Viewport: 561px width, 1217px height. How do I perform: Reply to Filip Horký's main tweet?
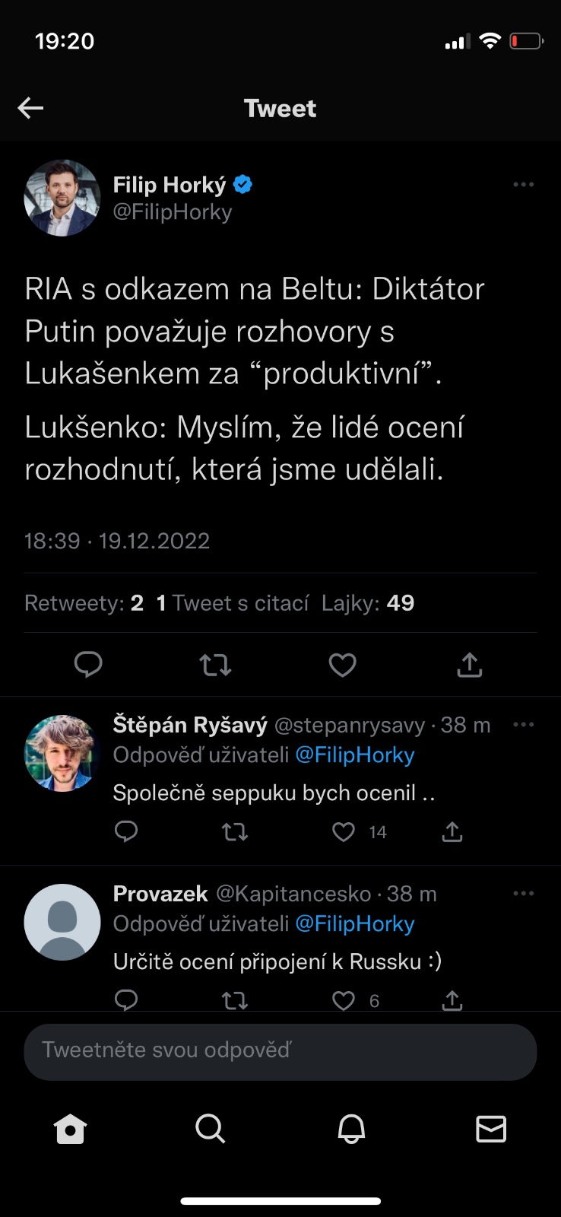click(x=88, y=665)
